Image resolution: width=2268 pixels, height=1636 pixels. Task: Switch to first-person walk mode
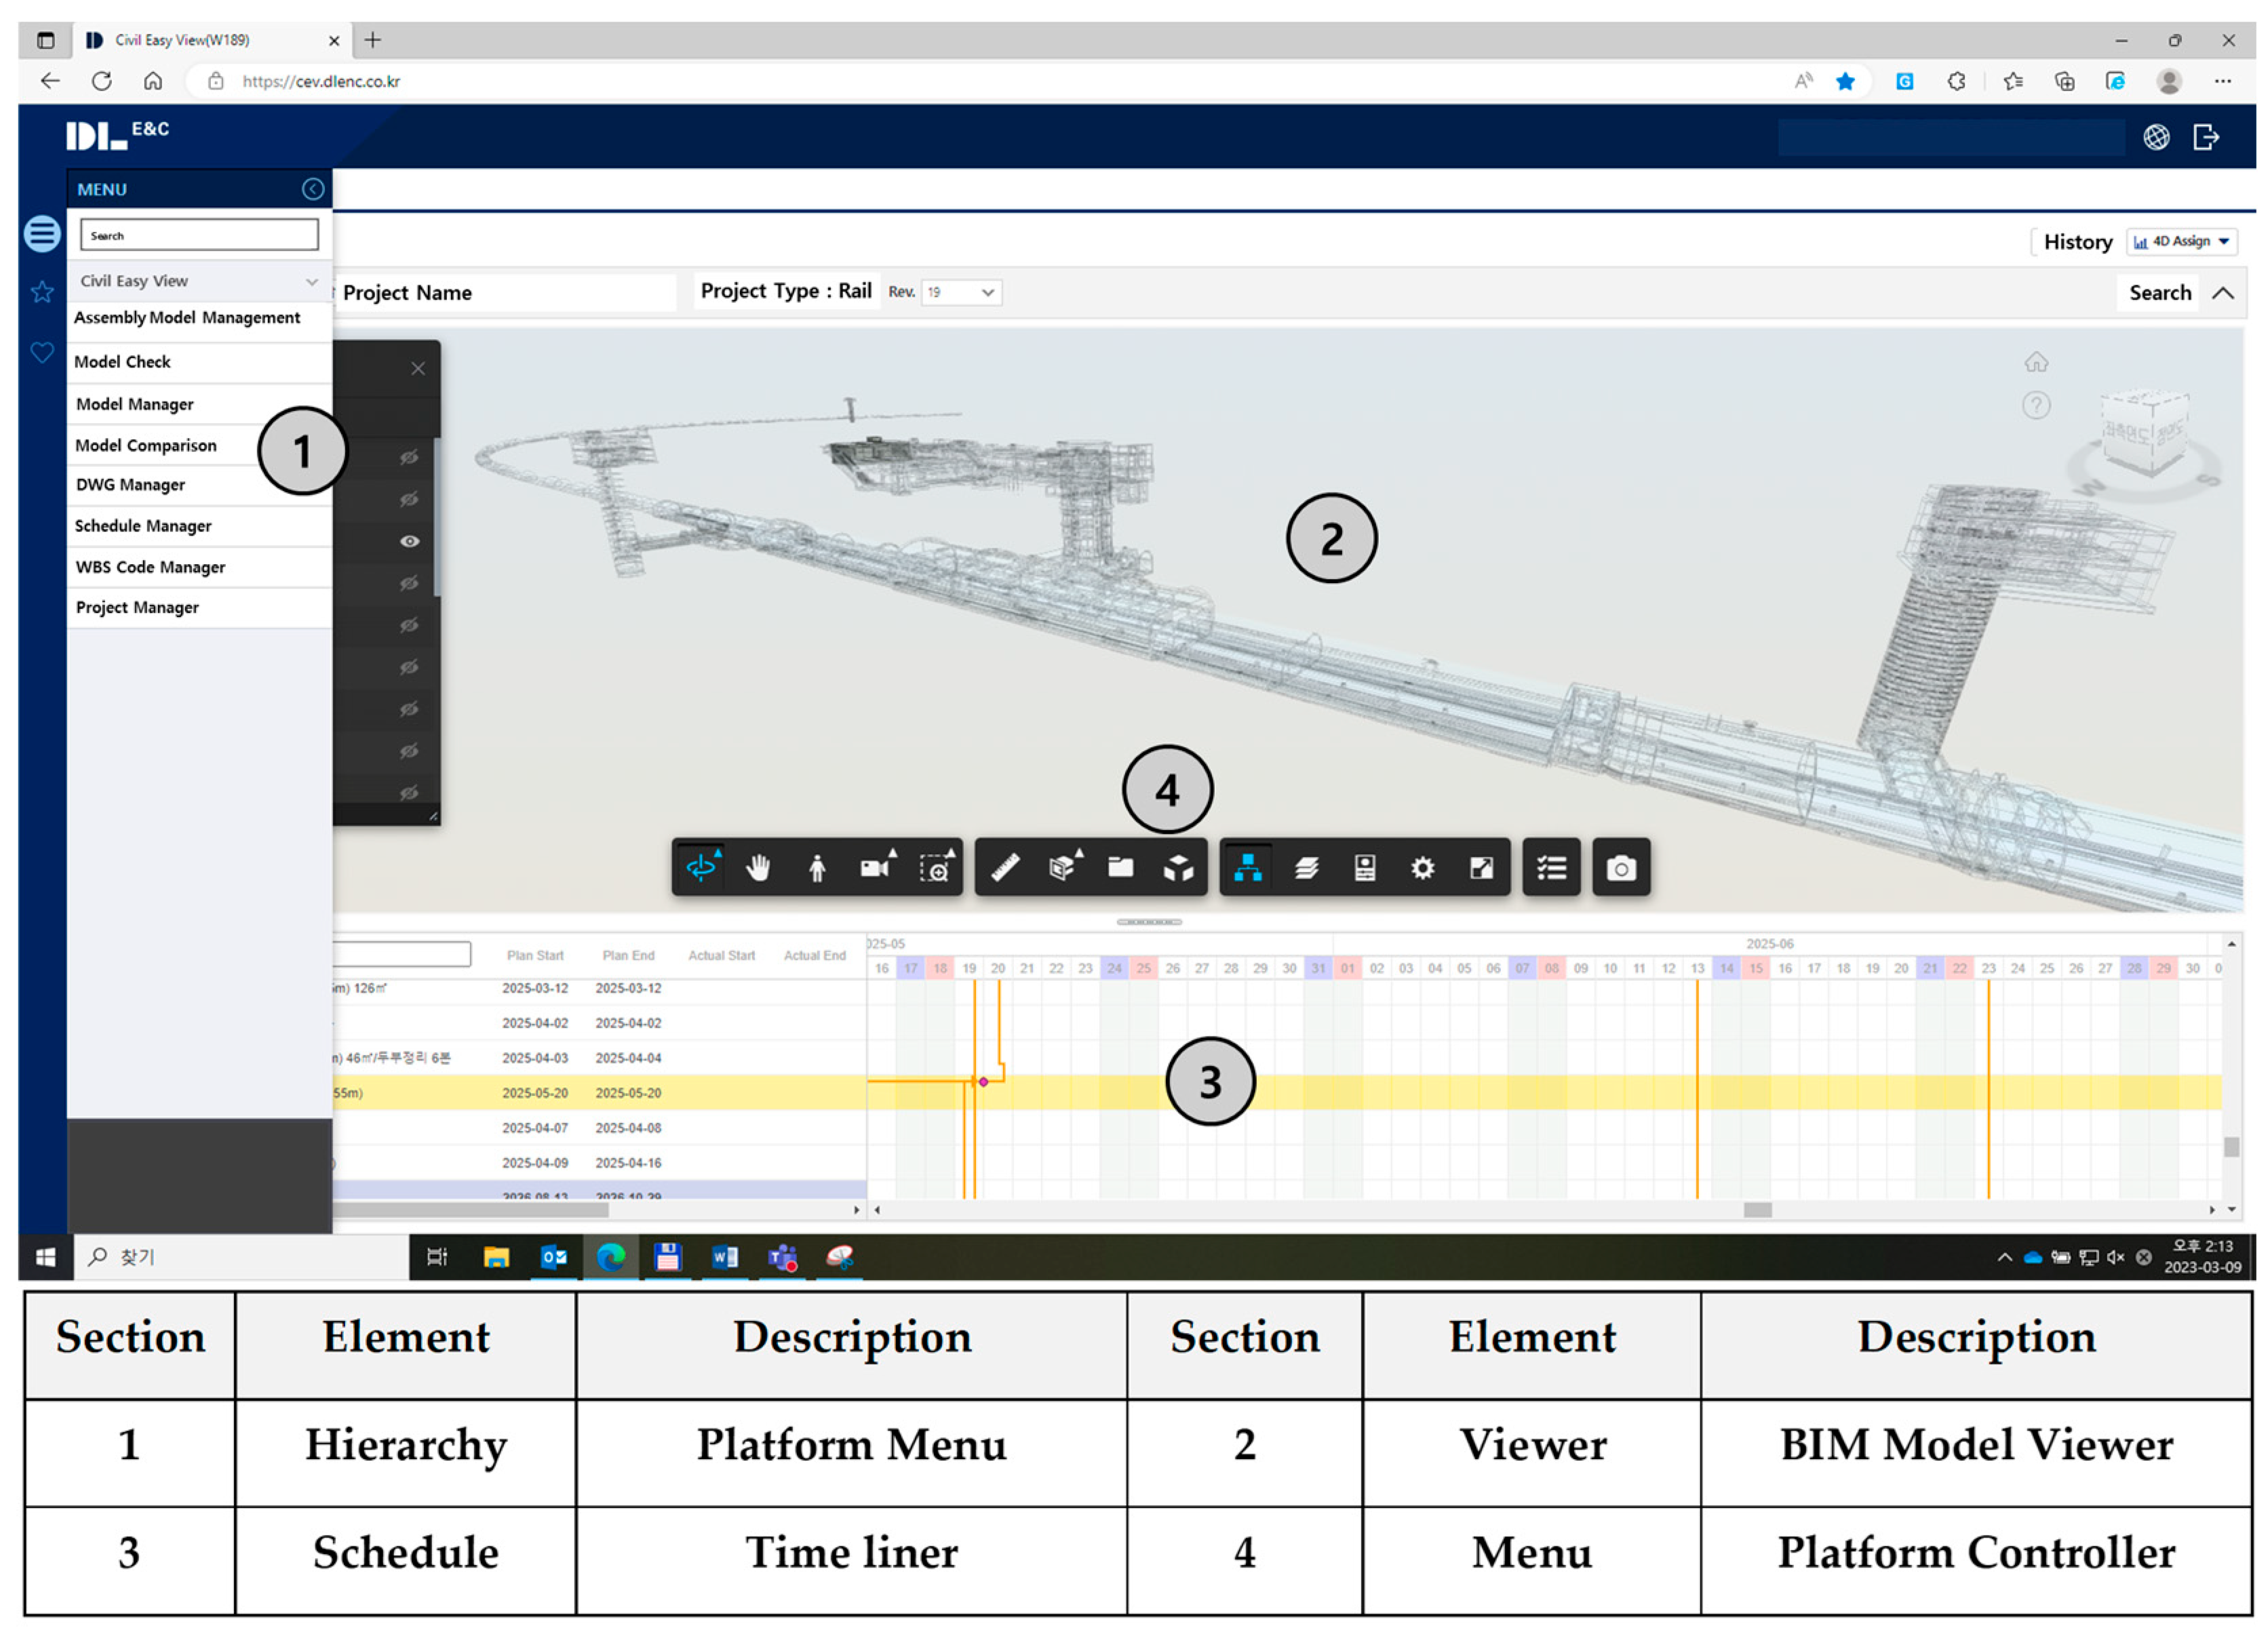click(817, 867)
